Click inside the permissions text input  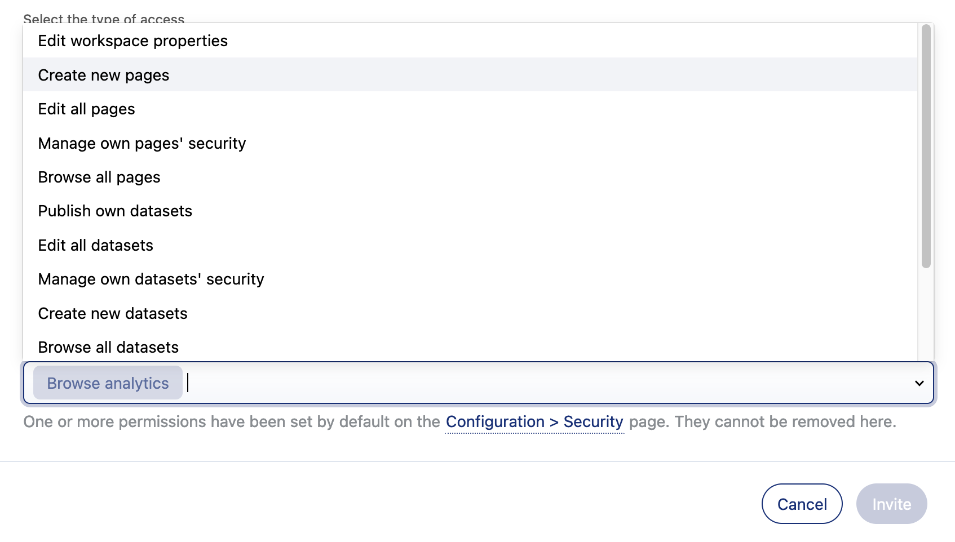(507, 383)
